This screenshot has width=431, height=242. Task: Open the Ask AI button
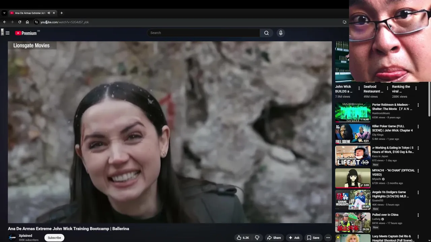pos(294,238)
